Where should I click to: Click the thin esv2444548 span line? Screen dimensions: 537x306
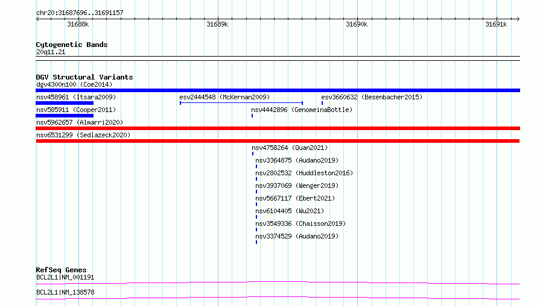pos(241,103)
